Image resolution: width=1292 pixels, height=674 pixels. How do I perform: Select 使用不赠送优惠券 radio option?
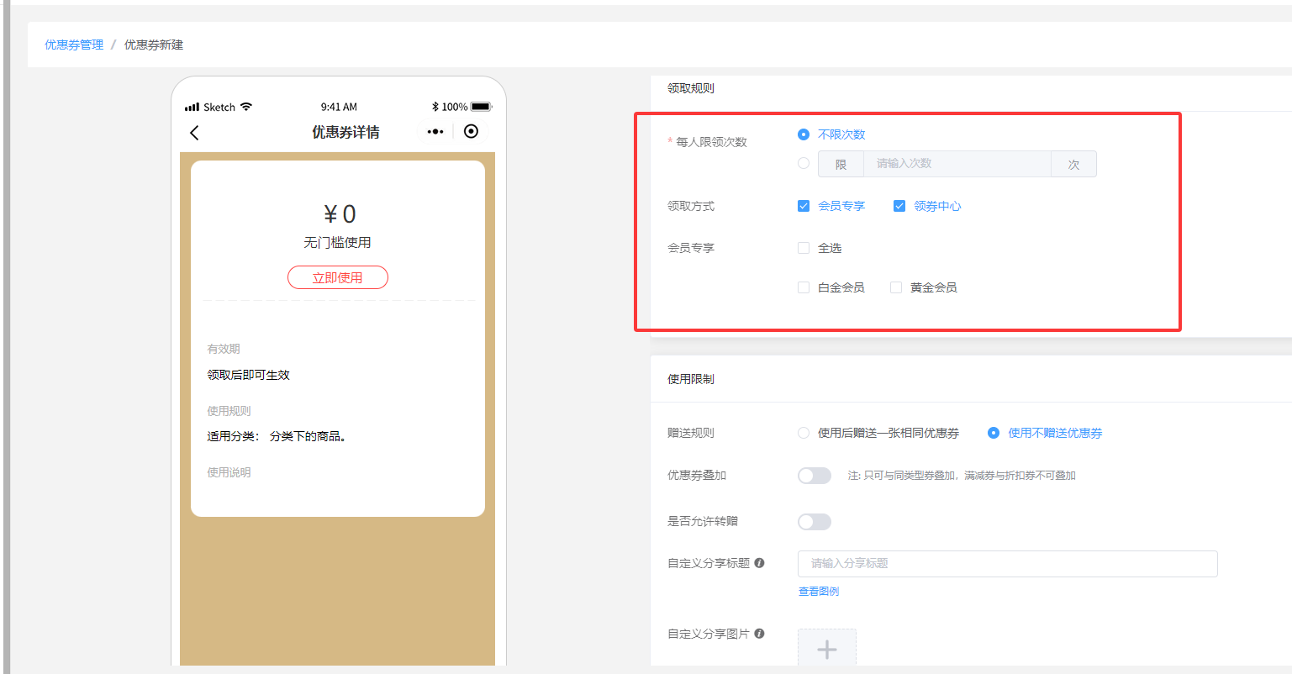tap(994, 433)
